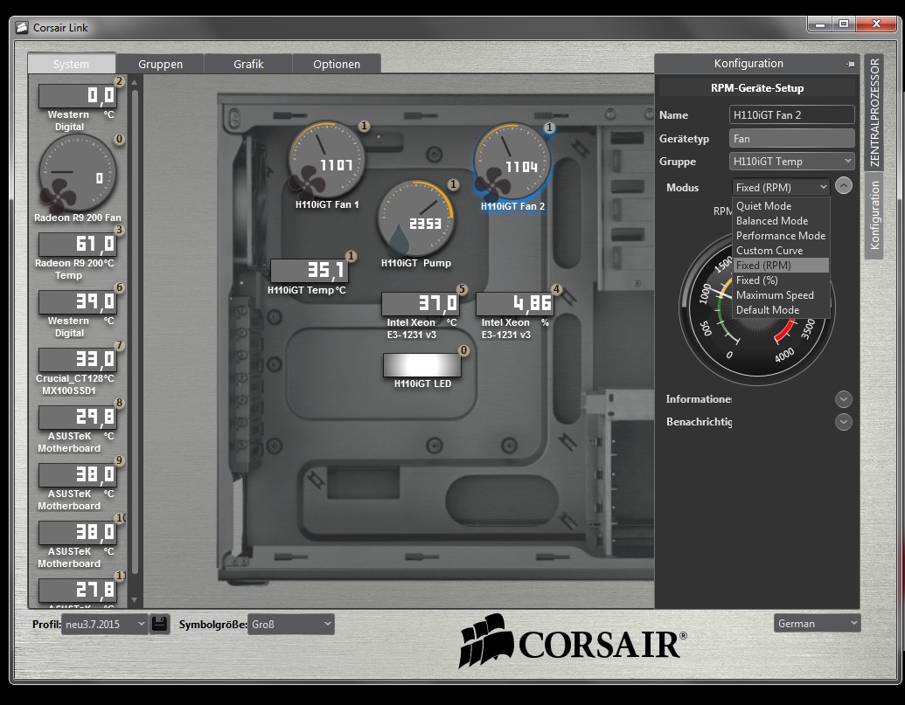Click the device list scroll down arrow
This screenshot has width=905, height=705.
135,600
